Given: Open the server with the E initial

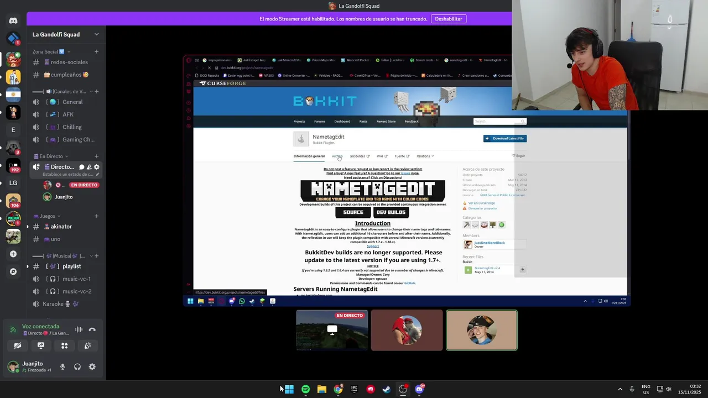Looking at the screenshot, I should pyautogui.click(x=13, y=130).
